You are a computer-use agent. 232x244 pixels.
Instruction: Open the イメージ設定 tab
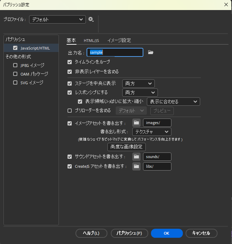pyautogui.click(x=119, y=41)
